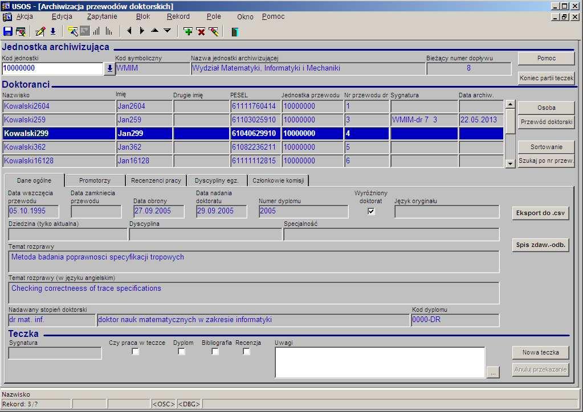Viewport: 583px width, 412px height.
Task: Click the descending bars sort icon
Action: pos(109,31)
